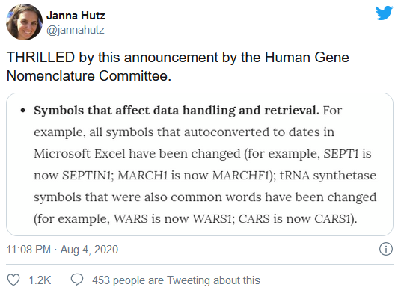401x290 pixels.
Task: Open Janna Hutz's profile photo
Action: (x=24, y=22)
